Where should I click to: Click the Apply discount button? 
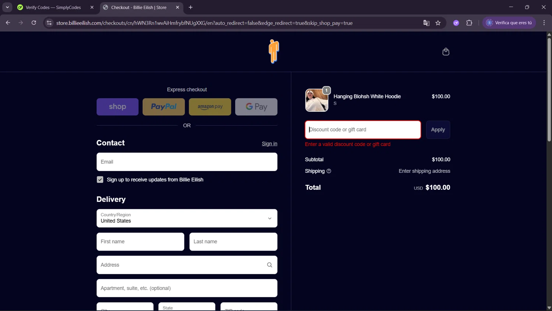pos(438,130)
